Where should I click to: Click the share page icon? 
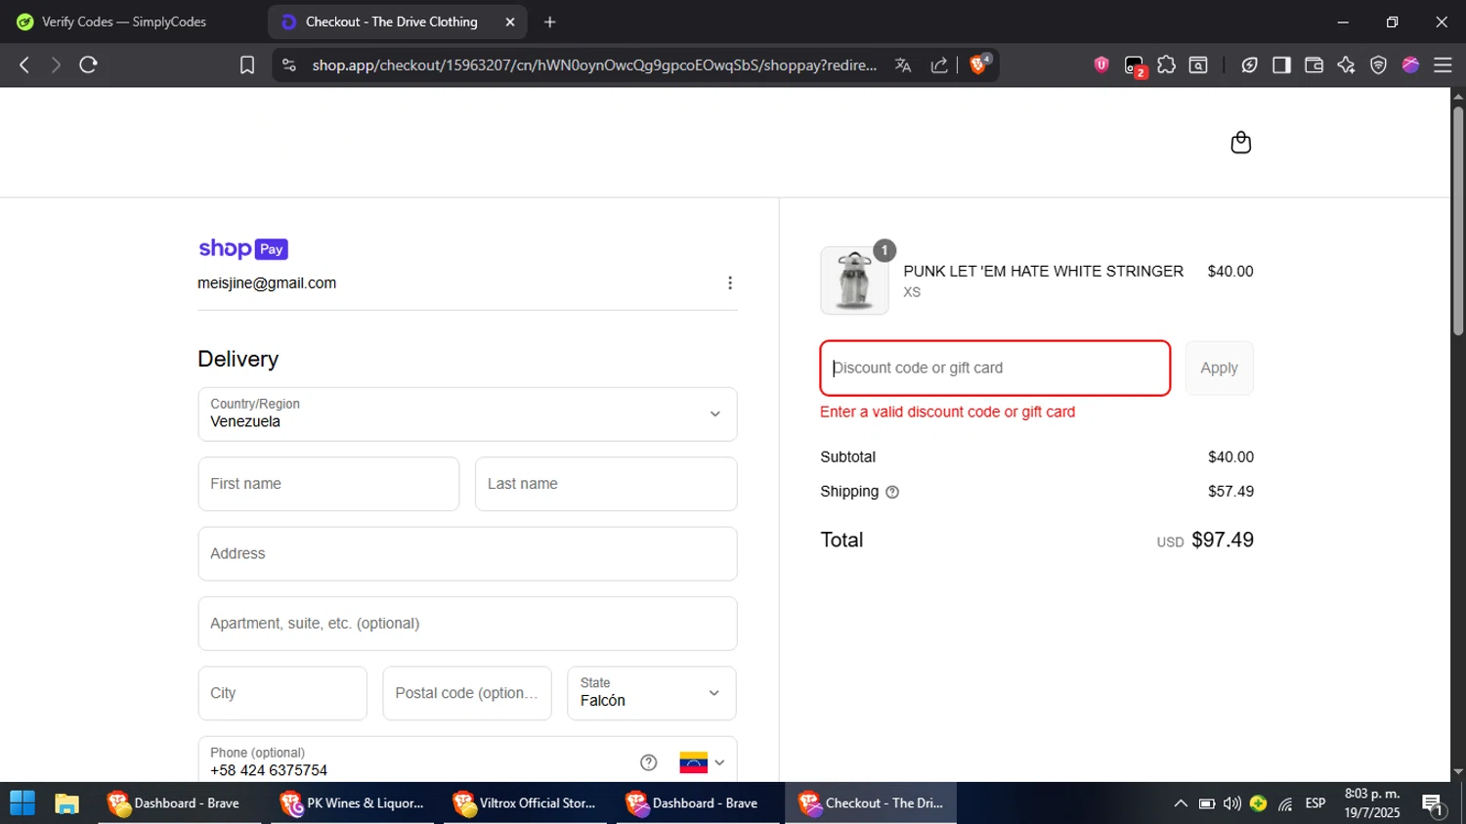pos(939,65)
